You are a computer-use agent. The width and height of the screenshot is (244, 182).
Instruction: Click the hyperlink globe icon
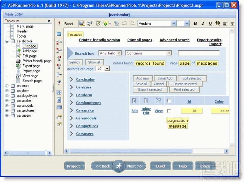coord(218,23)
